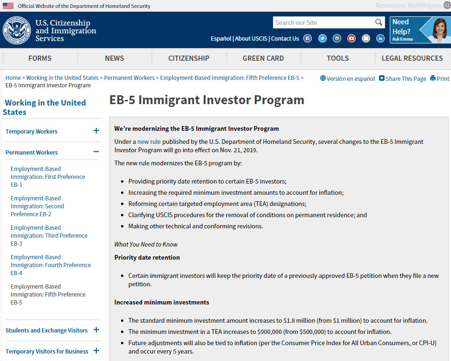
Task: Click the Print text link
Action: coord(443,79)
